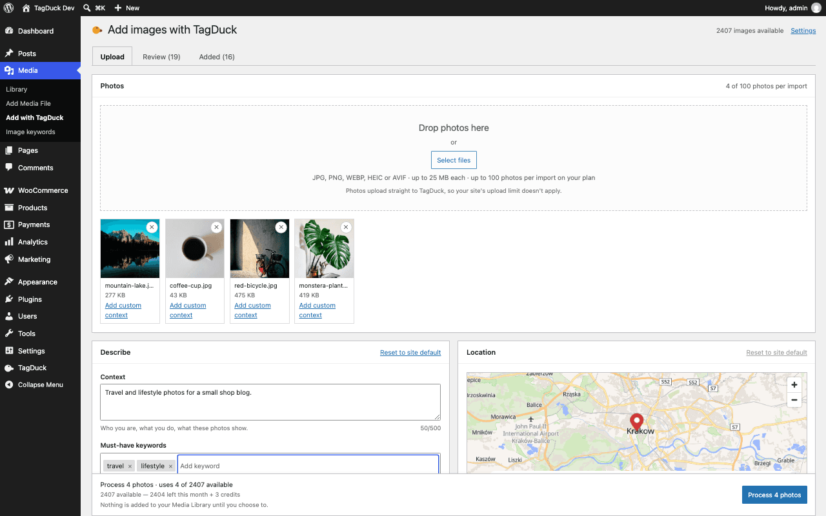Screen dimensions: 826x516
Task: Click the '2407 images available' text
Action: [750, 30]
